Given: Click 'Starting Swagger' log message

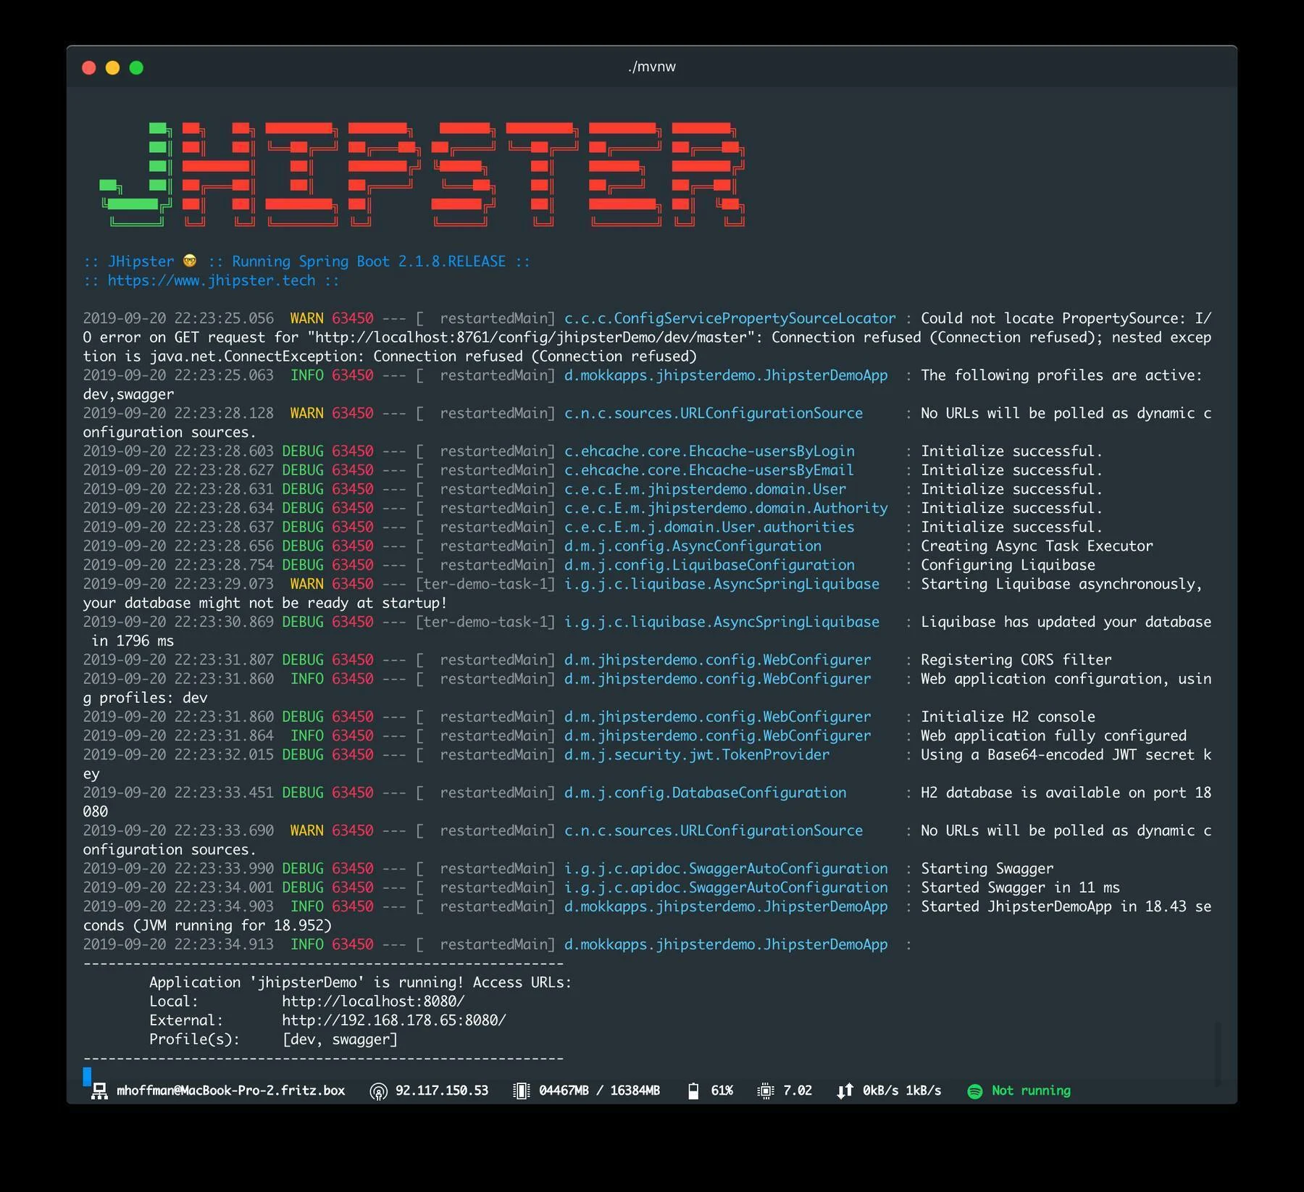Looking at the screenshot, I should (x=987, y=868).
